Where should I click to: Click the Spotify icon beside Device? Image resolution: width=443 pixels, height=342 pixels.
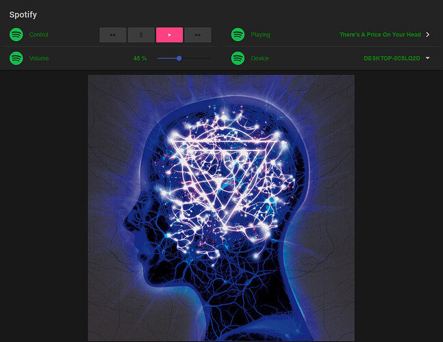tap(238, 58)
